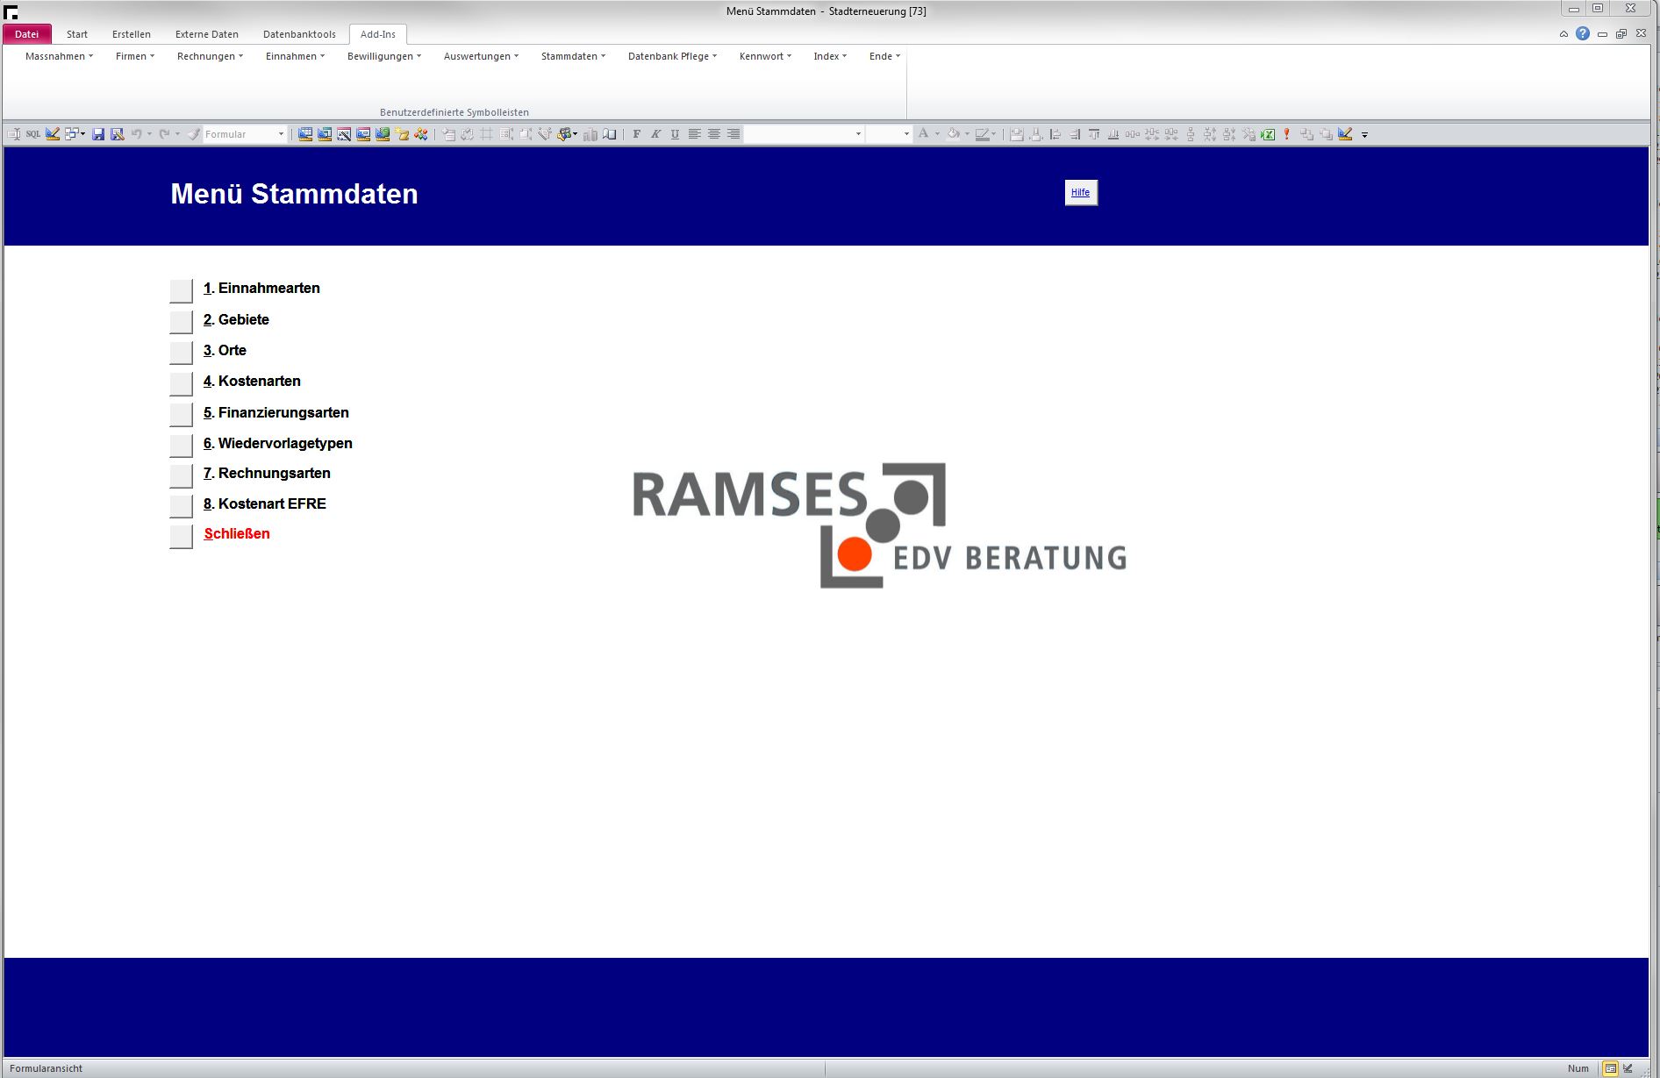Open the 6. Wiedervorlagetypen entry
This screenshot has height=1078, width=1660.
[x=278, y=444]
